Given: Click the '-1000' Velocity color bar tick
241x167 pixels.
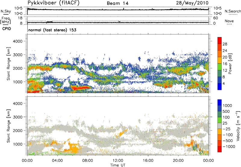Looking at the screenshot, I should click(x=229, y=147).
